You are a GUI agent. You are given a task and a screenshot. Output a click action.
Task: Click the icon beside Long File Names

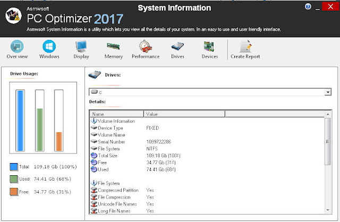94,211
